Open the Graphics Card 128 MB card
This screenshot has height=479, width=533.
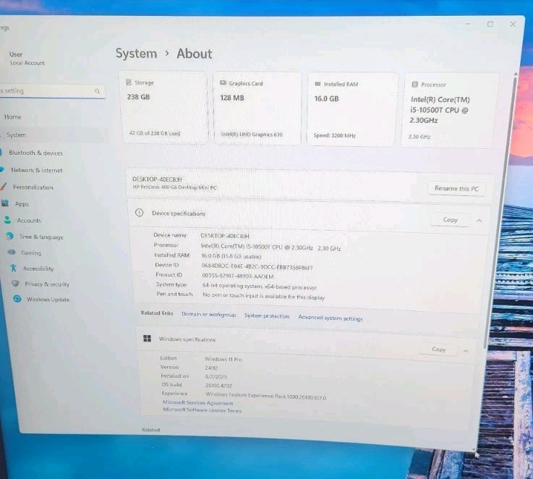[257, 109]
